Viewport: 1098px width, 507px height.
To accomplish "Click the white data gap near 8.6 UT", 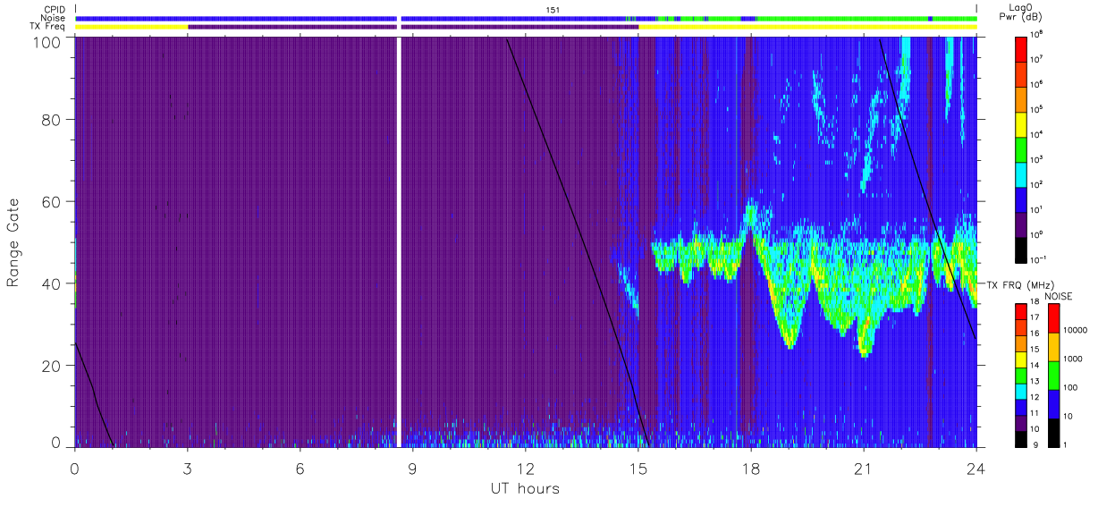I will coord(400,241).
